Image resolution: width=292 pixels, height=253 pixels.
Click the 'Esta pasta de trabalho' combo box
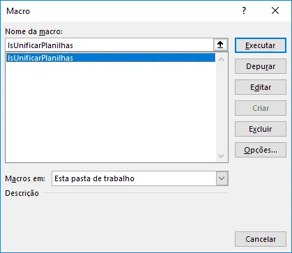point(140,178)
